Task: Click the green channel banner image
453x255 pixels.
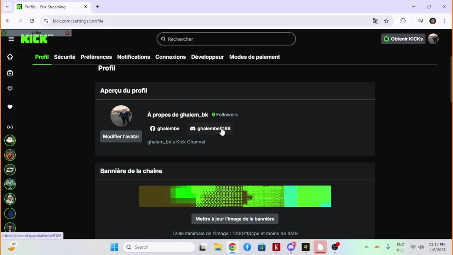Action: click(235, 196)
